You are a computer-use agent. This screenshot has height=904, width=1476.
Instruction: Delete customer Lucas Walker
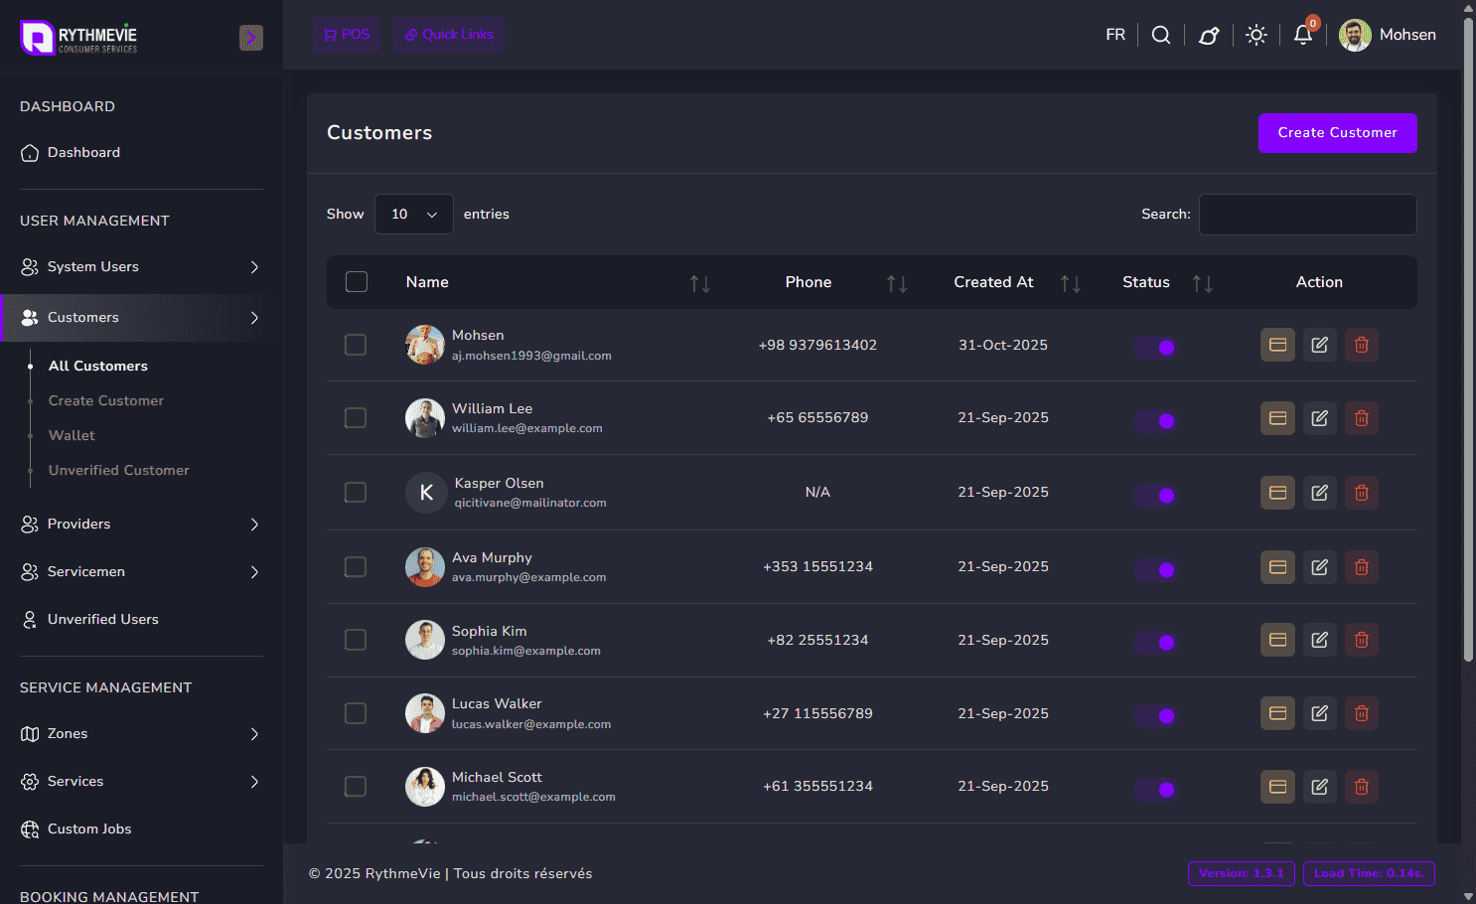click(x=1361, y=713)
